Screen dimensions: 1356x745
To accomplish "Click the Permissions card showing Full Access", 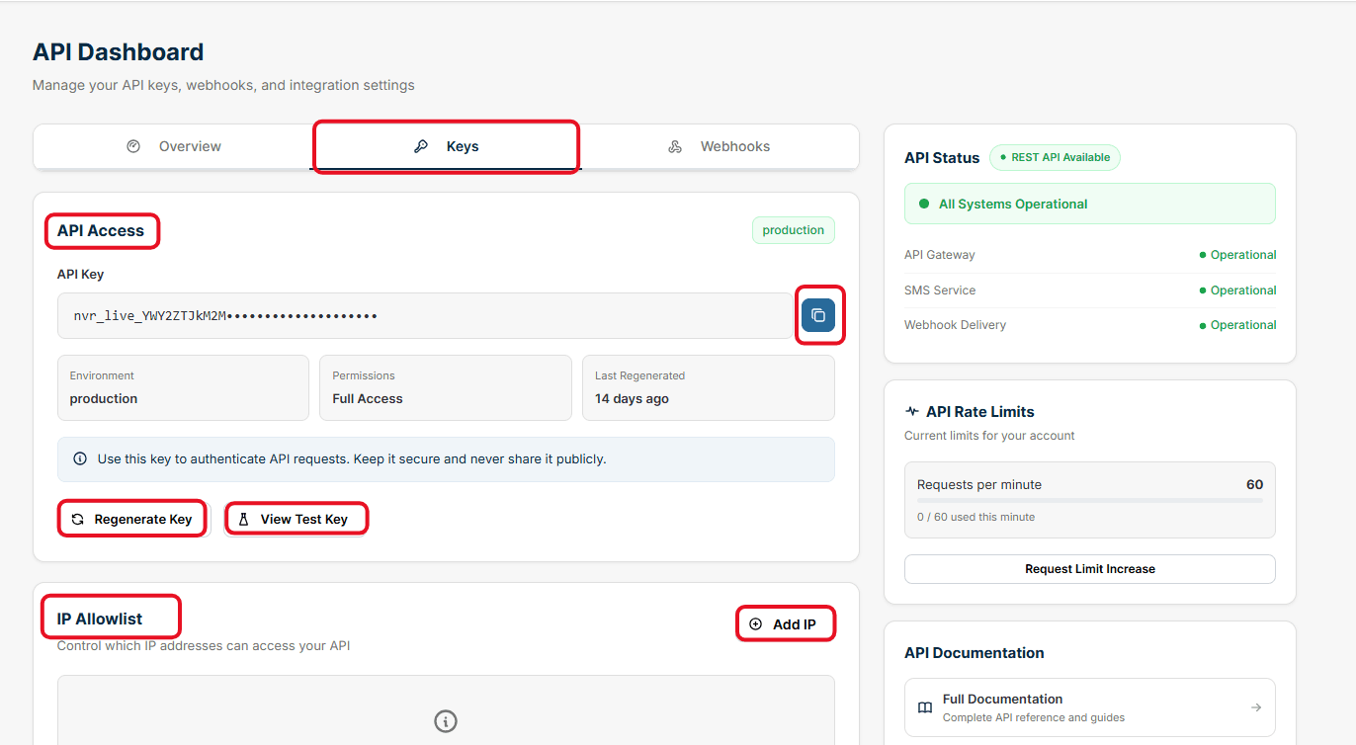I will 446,387.
